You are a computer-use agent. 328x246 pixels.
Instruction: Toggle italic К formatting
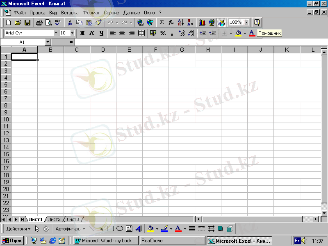pos(91,33)
